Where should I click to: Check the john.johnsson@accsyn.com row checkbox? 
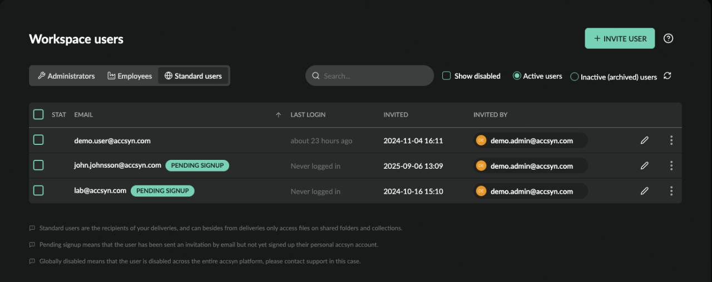(x=38, y=165)
